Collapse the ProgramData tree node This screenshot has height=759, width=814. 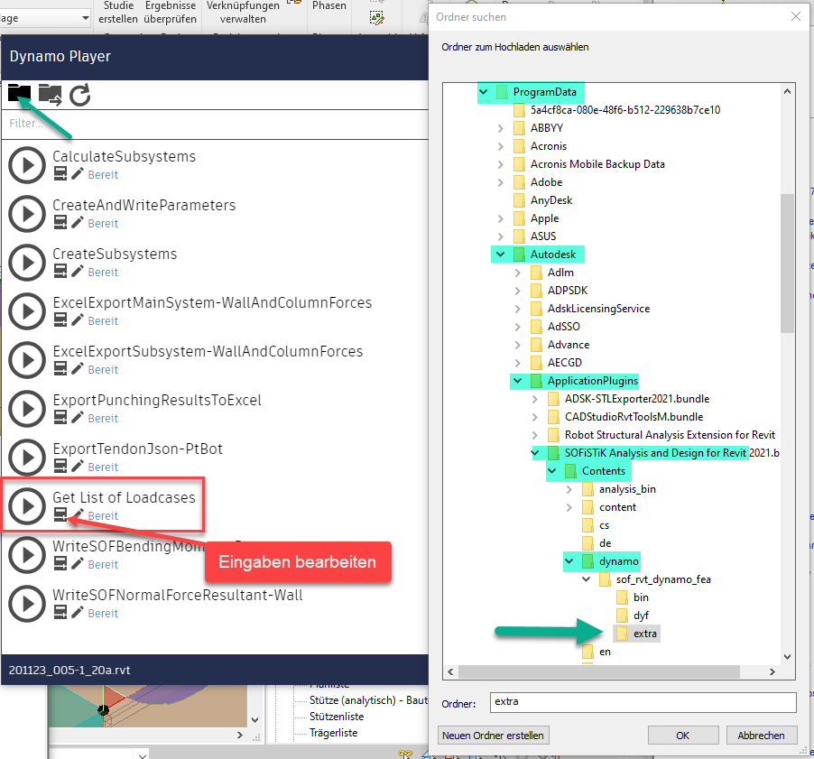[x=483, y=92]
